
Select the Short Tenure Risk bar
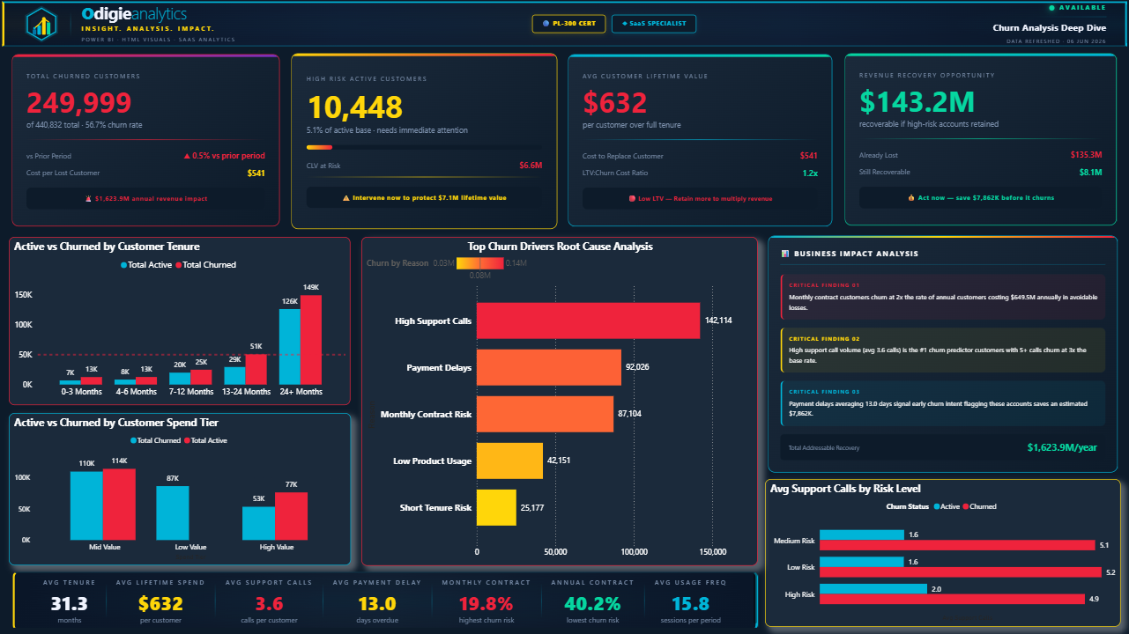(497, 507)
